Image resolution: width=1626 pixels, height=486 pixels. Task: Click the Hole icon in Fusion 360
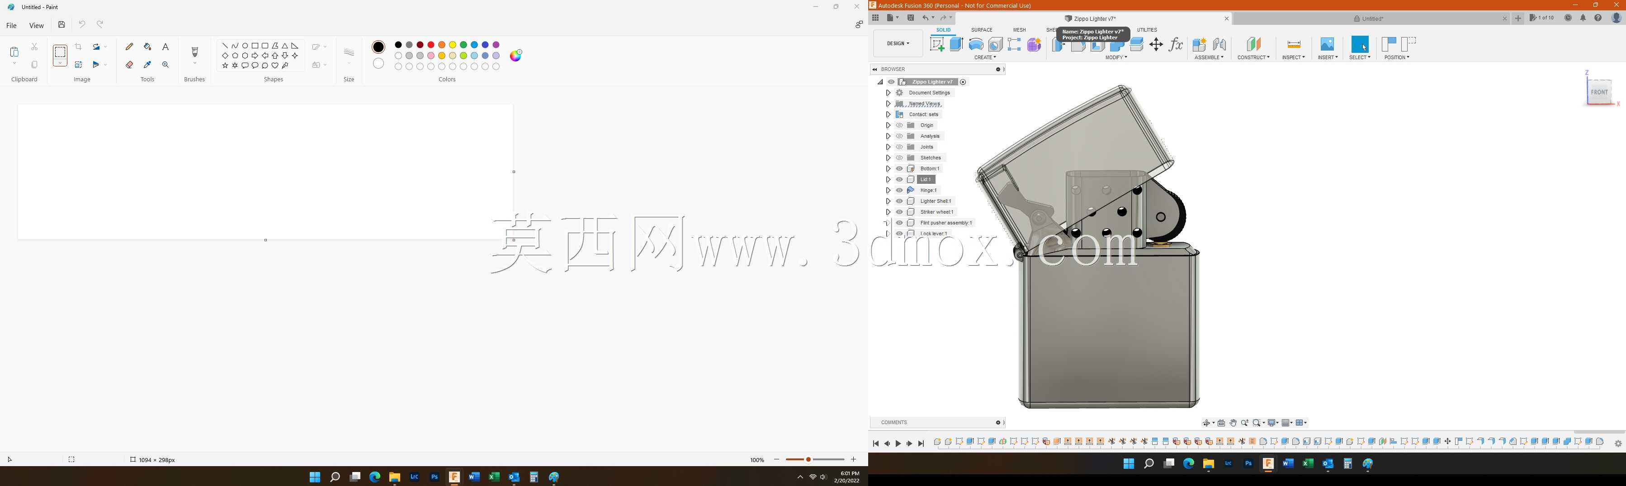pos(995,44)
